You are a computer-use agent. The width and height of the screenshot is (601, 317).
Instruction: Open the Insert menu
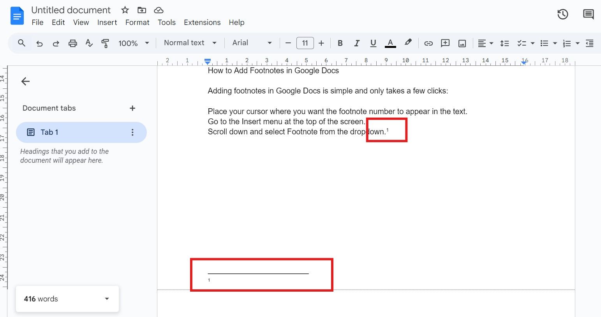107,22
